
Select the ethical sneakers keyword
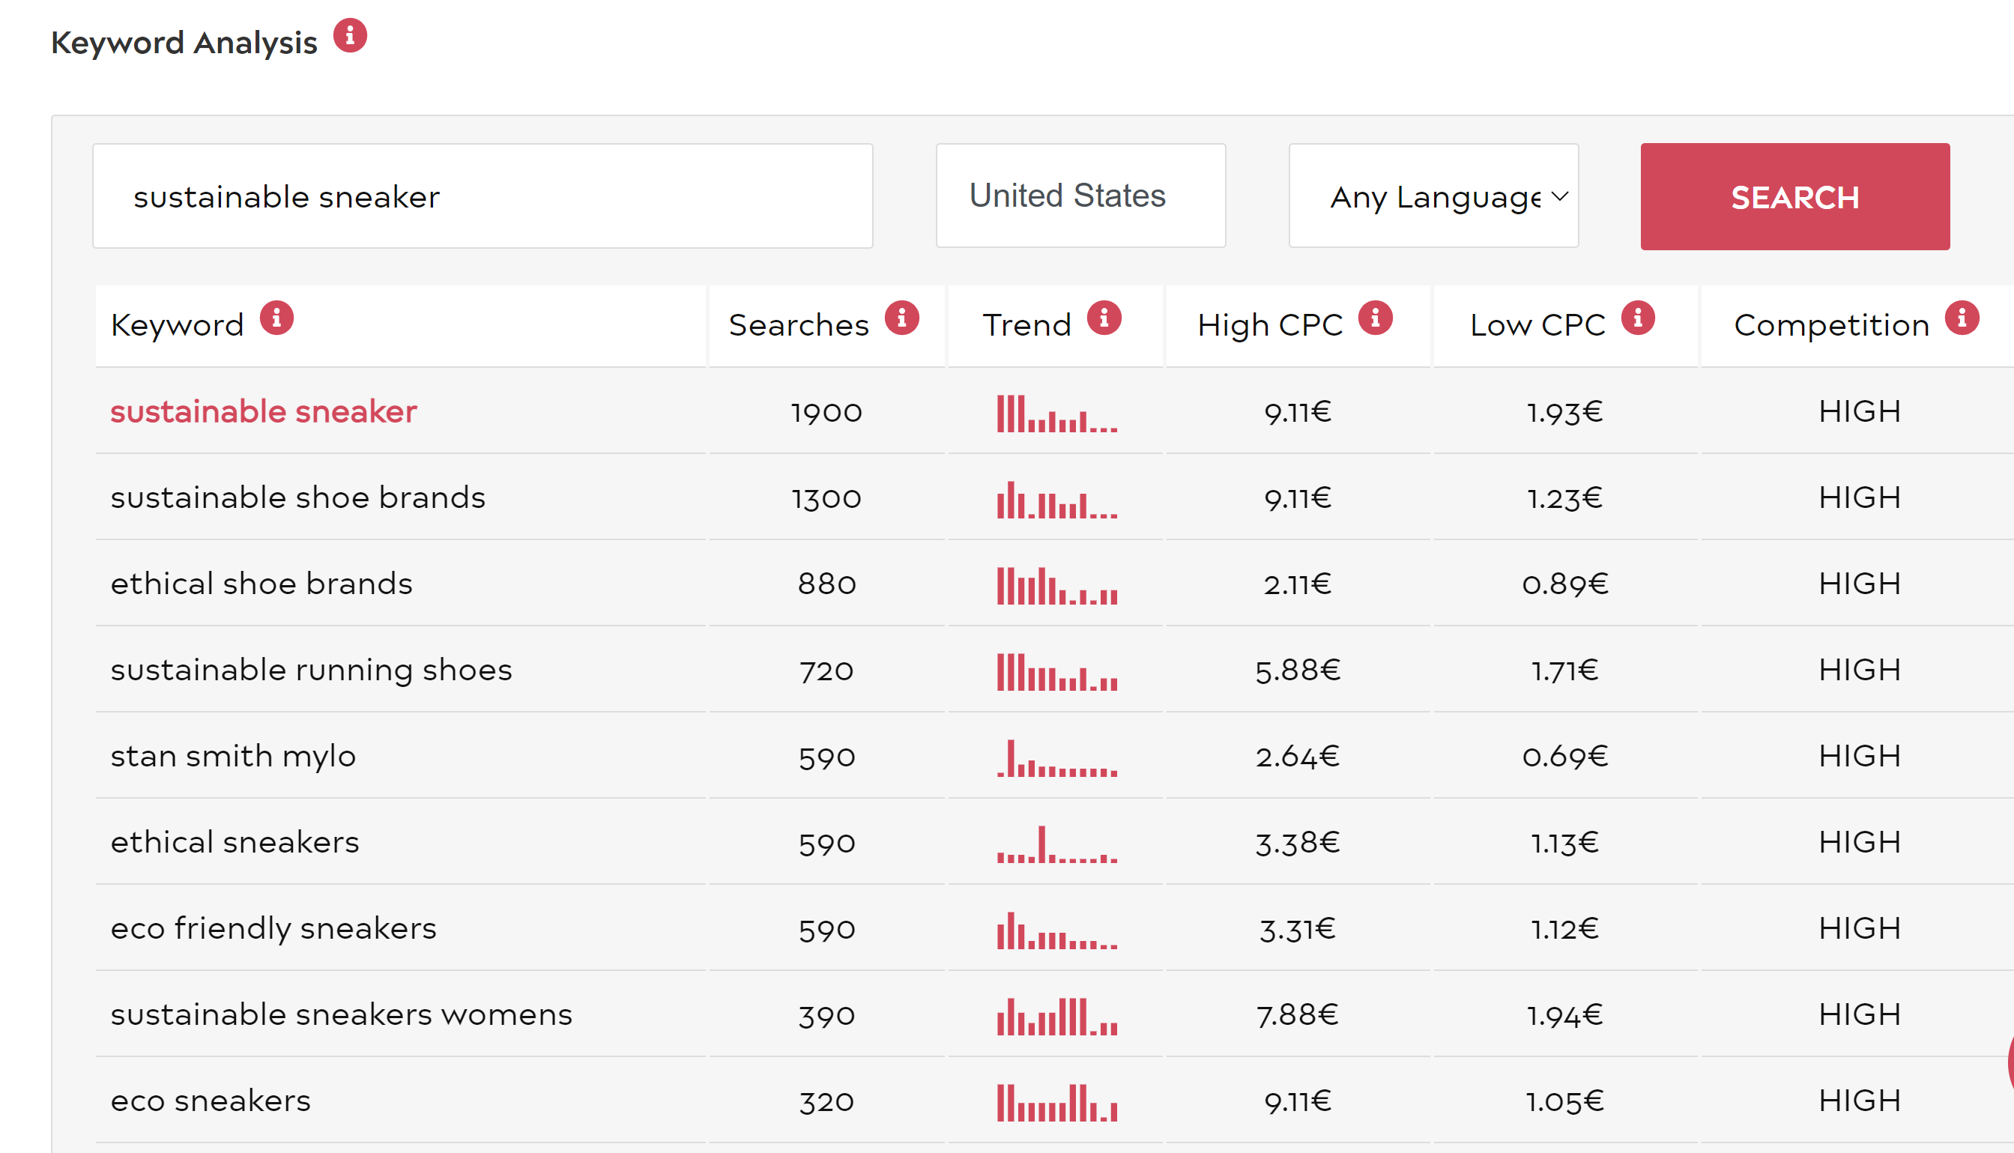pos(235,843)
